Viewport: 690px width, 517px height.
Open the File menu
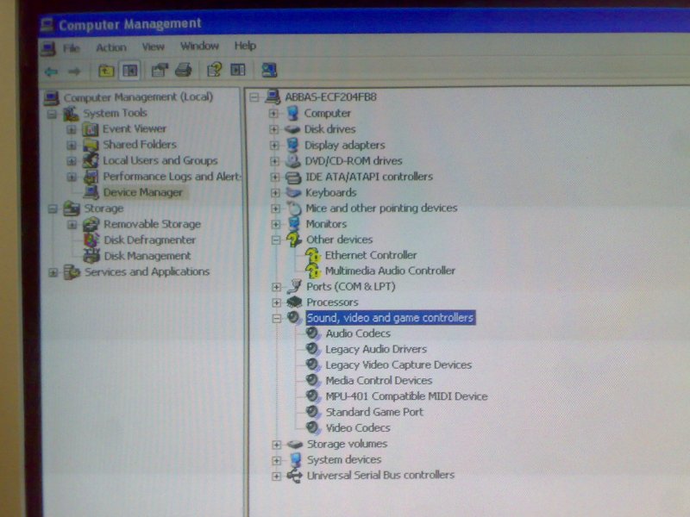pyautogui.click(x=71, y=47)
